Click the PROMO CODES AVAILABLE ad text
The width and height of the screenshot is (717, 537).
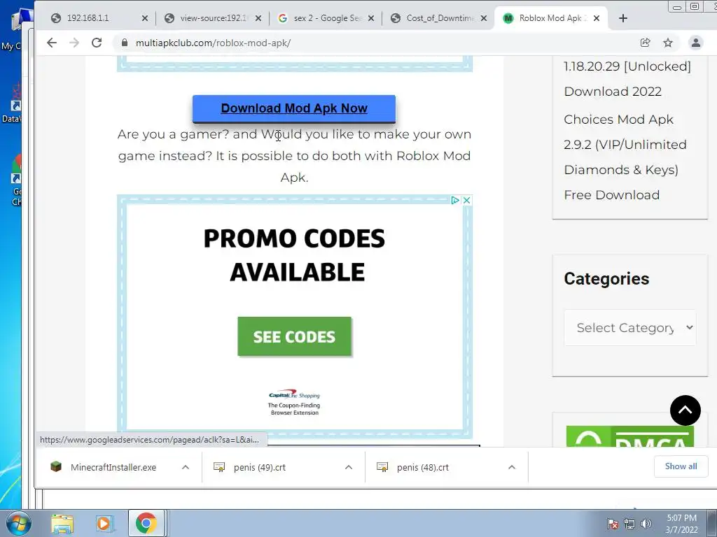point(295,255)
